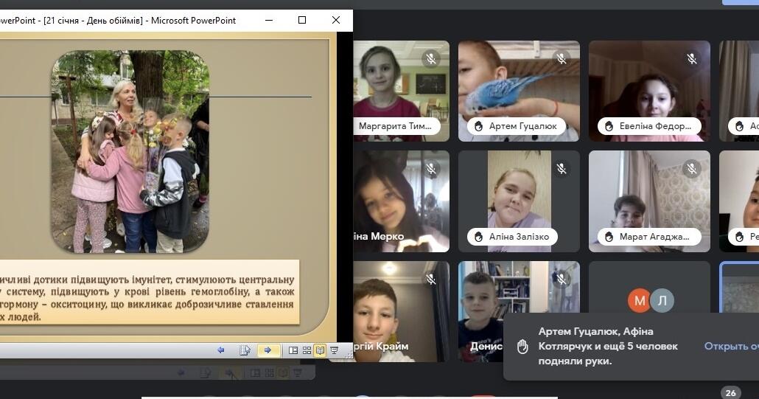
Task: Switch PowerPoint to Slide Sorter view
Action: (307, 350)
